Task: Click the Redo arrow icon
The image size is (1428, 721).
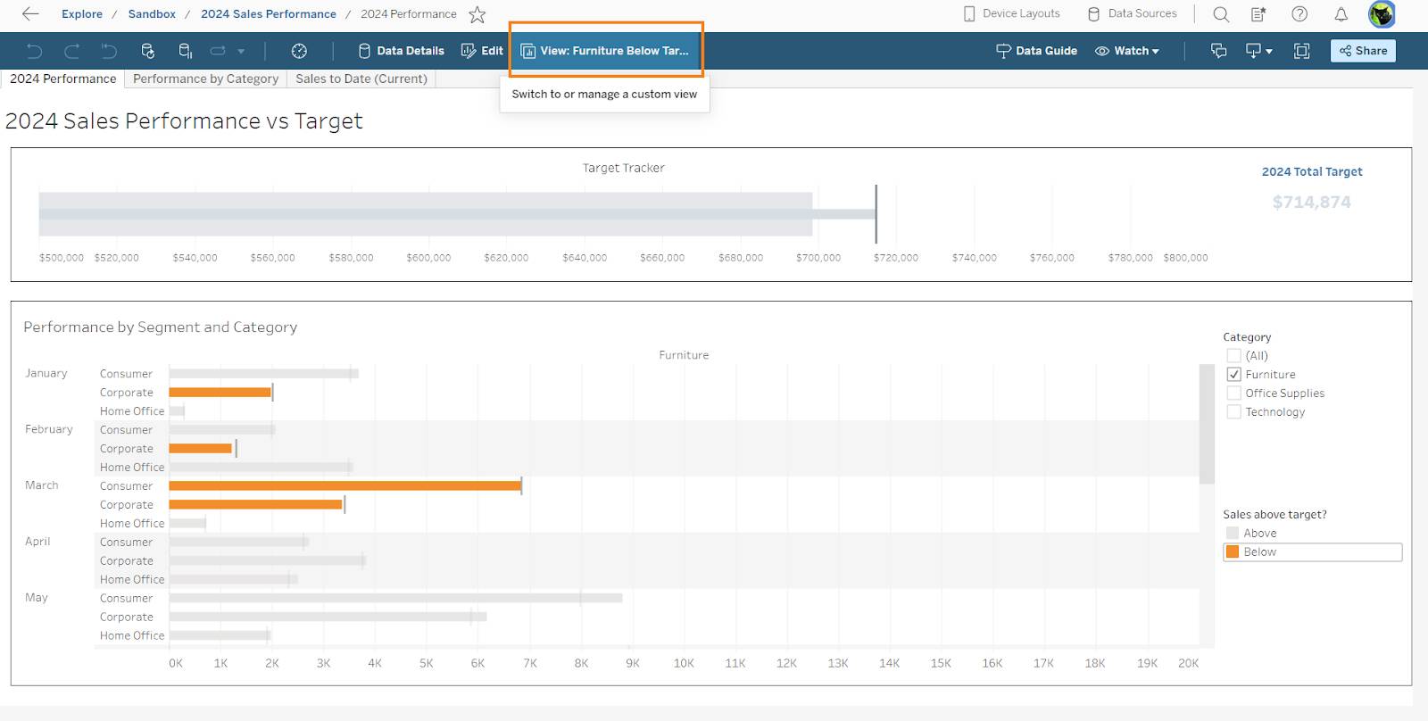Action: coord(72,51)
